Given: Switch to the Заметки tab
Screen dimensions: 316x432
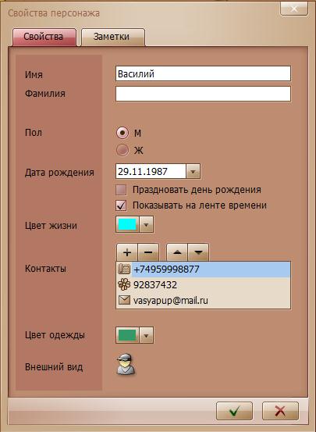Looking at the screenshot, I should point(113,37).
